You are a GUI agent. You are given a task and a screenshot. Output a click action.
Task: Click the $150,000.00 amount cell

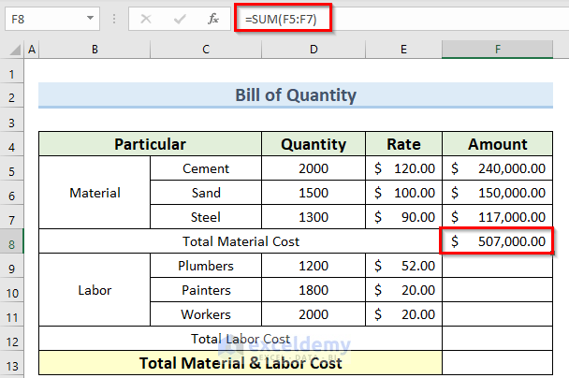pos(498,193)
